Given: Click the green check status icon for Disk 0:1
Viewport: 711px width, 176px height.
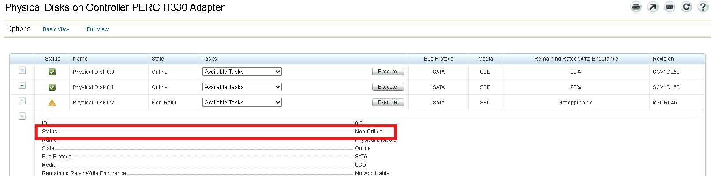Looking at the screenshot, I should pos(52,87).
